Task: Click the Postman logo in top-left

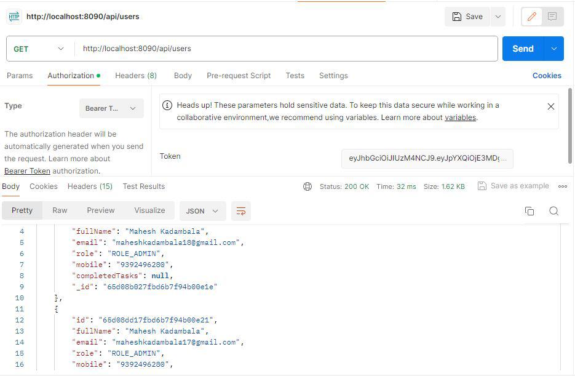Action: click(x=14, y=17)
